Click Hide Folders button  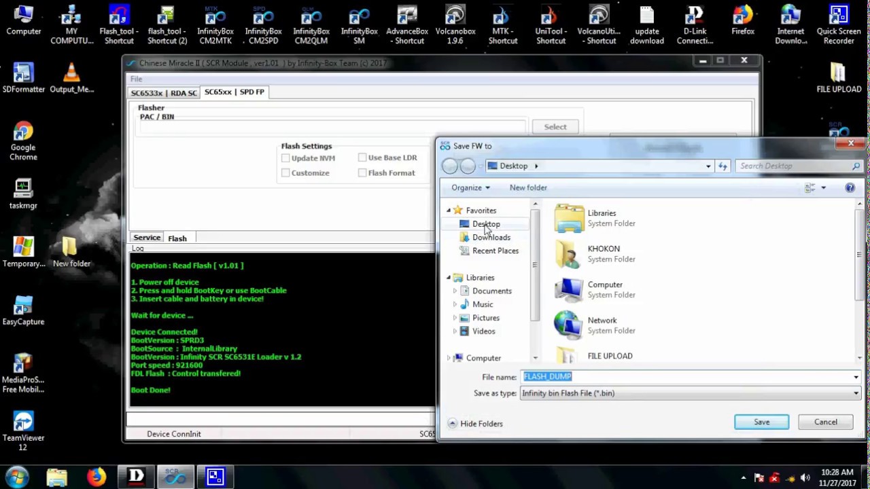pos(475,424)
